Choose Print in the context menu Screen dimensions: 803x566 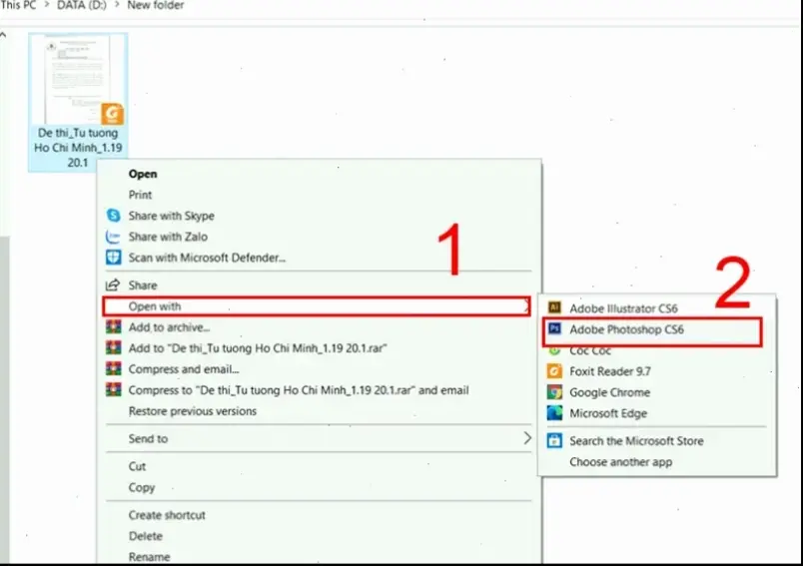141,195
